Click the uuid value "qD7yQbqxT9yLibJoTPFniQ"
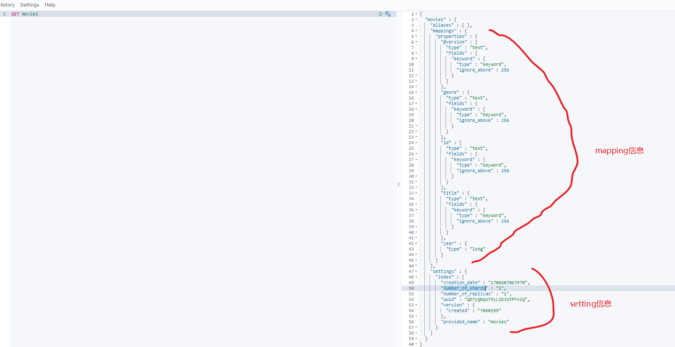The height and width of the screenshot is (347, 675). pos(496,299)
